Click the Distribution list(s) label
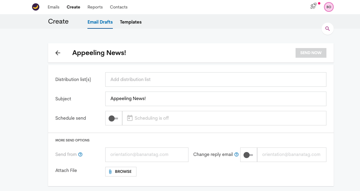The height and width of the screenshot is (191, 360). (x=73, y=79)
